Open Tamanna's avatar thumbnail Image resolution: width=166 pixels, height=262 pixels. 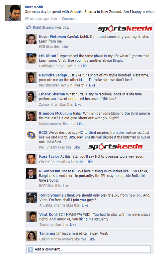pyautogui.click(x=32, y=236)
